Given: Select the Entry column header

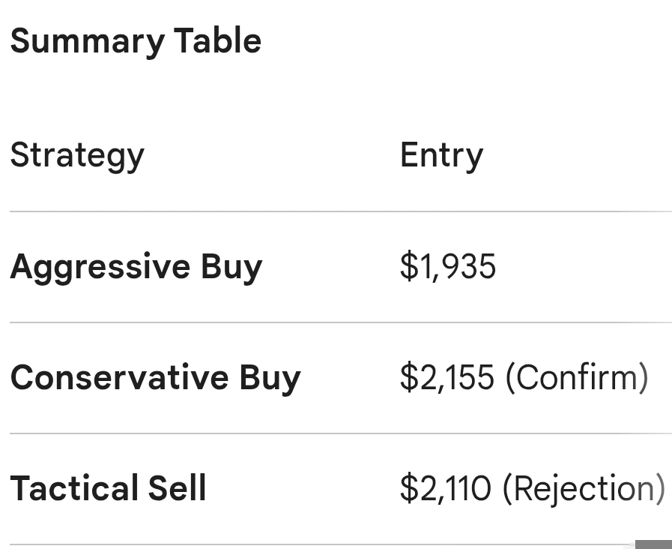Looking at the screenshot, I should pyautogui.click(x=441, y=155).
